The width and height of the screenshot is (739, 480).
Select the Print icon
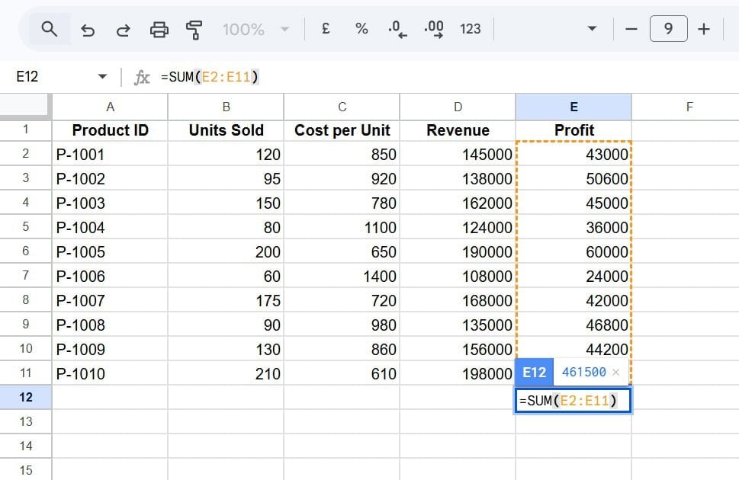pyautogui.click(x=159, y=29)
